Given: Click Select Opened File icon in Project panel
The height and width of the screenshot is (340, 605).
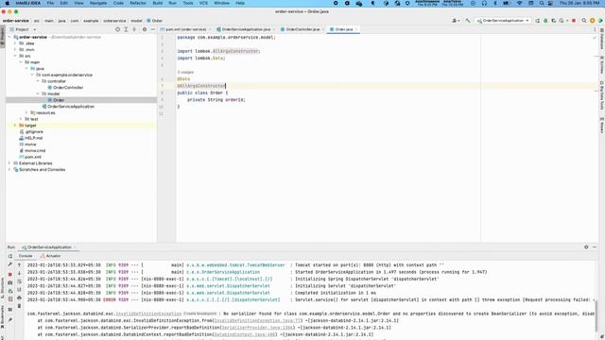Looking at the screenshot, I should [117, 29].
